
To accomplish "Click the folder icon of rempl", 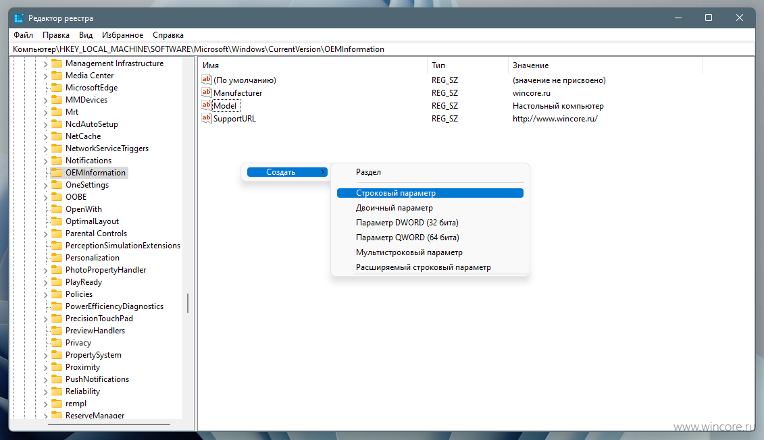I will pos(57,404).
